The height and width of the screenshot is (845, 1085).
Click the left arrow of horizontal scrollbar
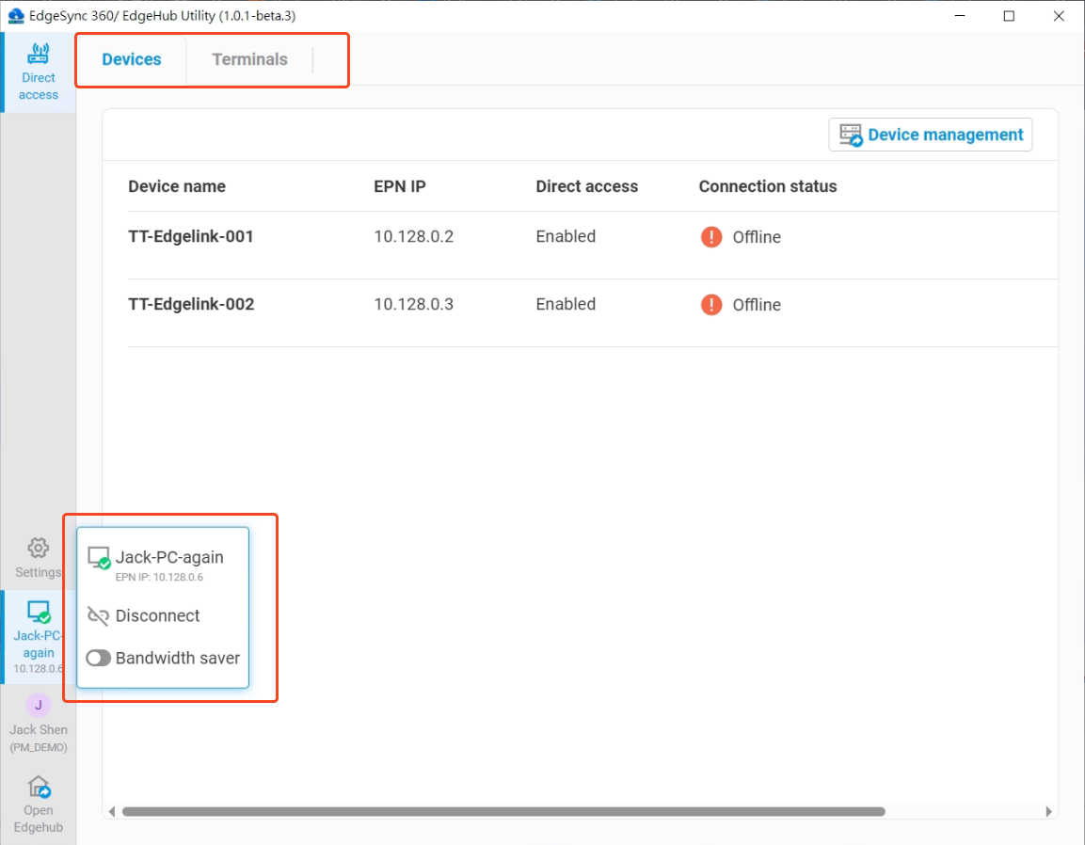point(112,811)
